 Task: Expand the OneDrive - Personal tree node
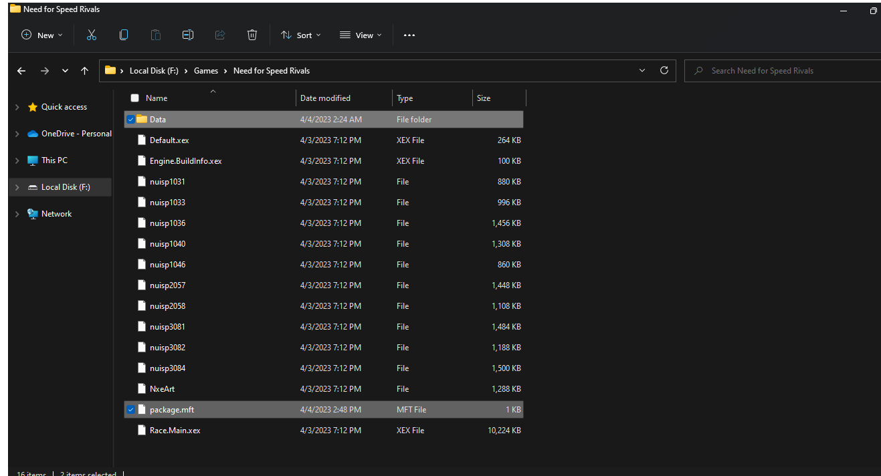[x=17, y=134]
